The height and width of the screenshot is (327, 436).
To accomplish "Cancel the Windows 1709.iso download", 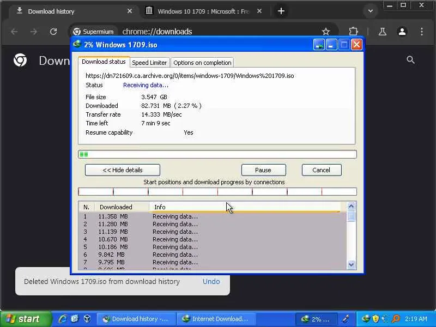I will (322, 170).
